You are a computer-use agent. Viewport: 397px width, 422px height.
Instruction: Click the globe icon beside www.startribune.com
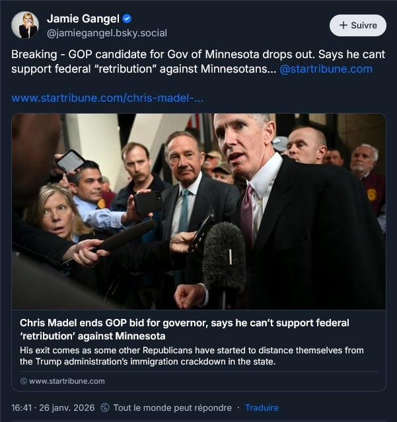pyautogui.click(x=24, y=381)
